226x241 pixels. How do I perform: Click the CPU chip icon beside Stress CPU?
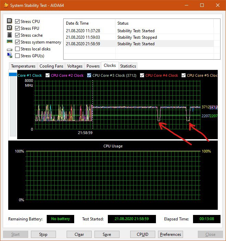(x=10, y=21)
